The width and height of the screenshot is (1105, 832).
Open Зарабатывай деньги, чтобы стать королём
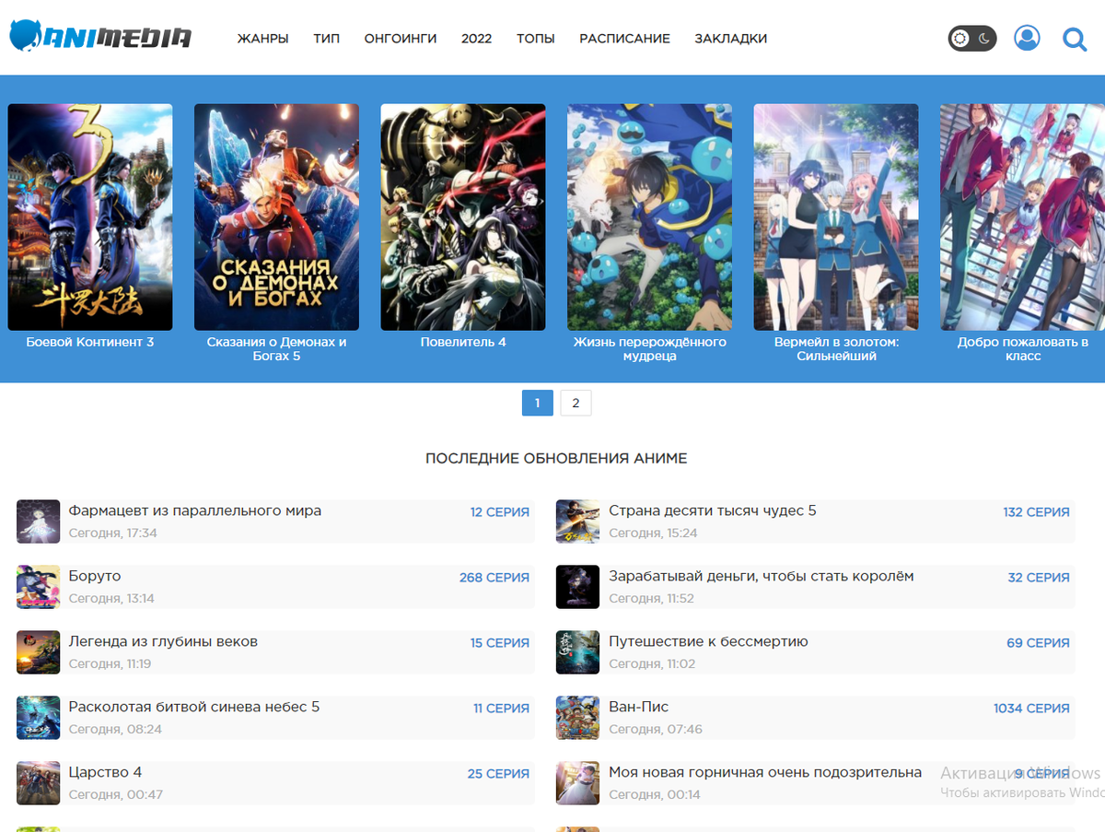coord(762,576)
